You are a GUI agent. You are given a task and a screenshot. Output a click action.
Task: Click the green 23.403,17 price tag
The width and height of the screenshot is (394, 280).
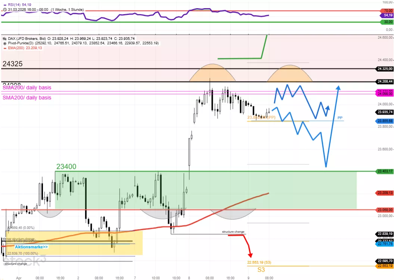[383, 171]
